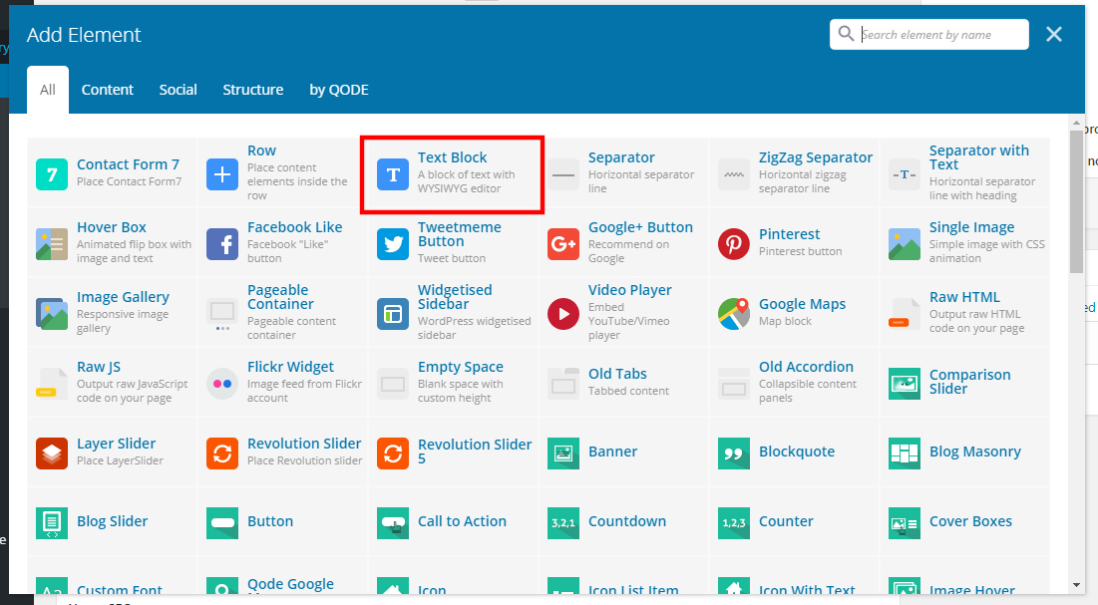Close the Add Element dialog
1098x605 pixels.
tap(1054, 34)
